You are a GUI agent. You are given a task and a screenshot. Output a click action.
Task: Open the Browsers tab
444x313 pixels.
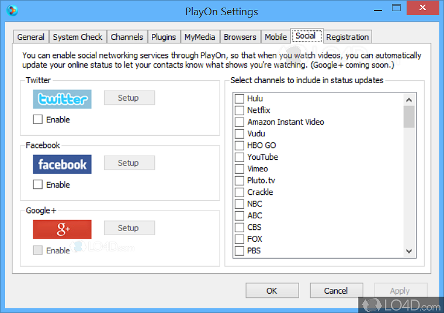(x=240, y=37)
